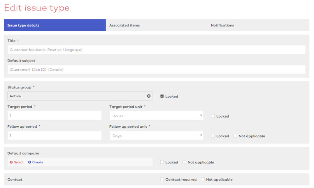Tick Not applicable for Default company
Image resolution: width=314 pixels, height=188 pixels.
pyautogui.click(x=184, y=162)
